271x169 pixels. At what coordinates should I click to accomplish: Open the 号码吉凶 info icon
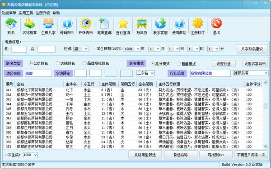pos(67,23)
